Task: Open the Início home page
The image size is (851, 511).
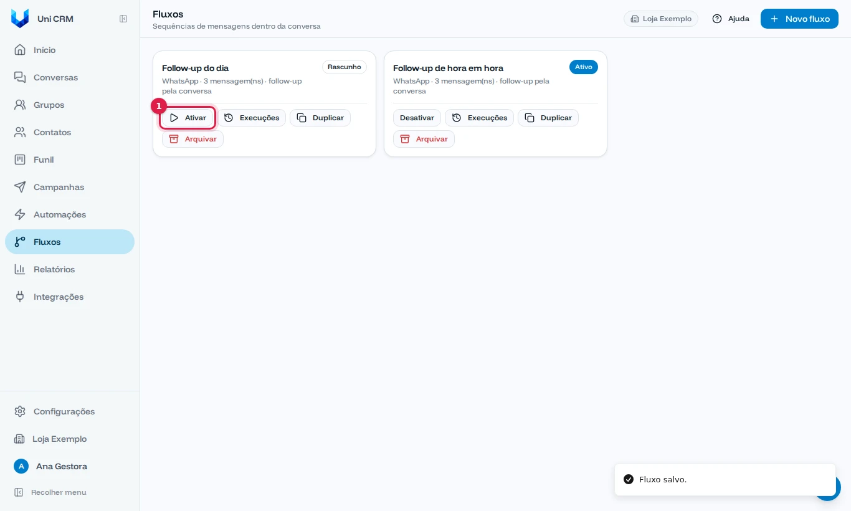Action: pyautogui.click(x=70, y=50)
